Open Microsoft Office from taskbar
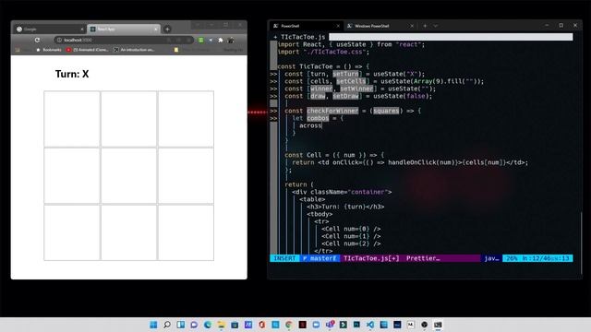This screenshot has height=332, width=591. tap(262, 325)
